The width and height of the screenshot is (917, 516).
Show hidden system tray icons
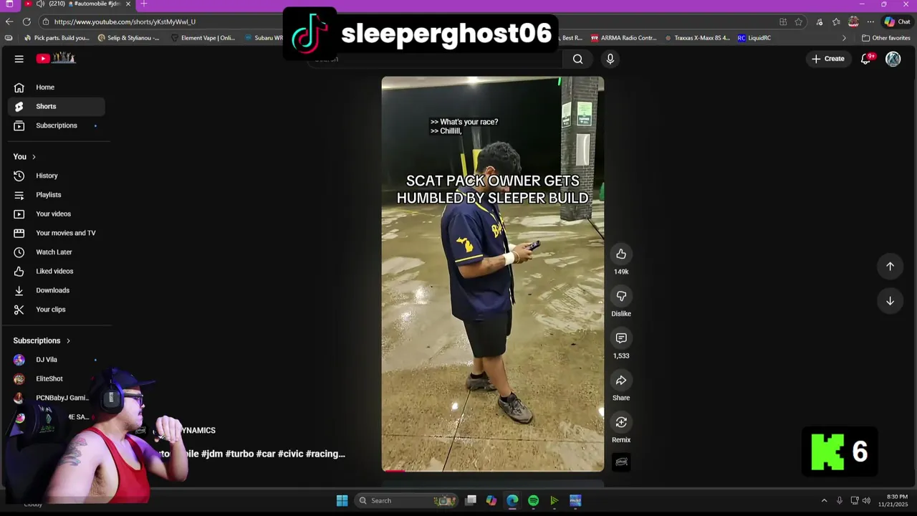coord(824,500)
